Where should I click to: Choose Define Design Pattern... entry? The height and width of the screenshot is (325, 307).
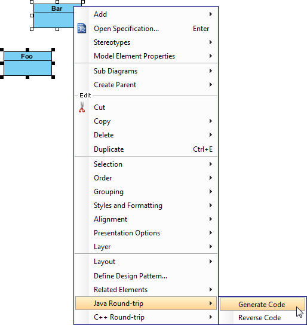point(146,276)
